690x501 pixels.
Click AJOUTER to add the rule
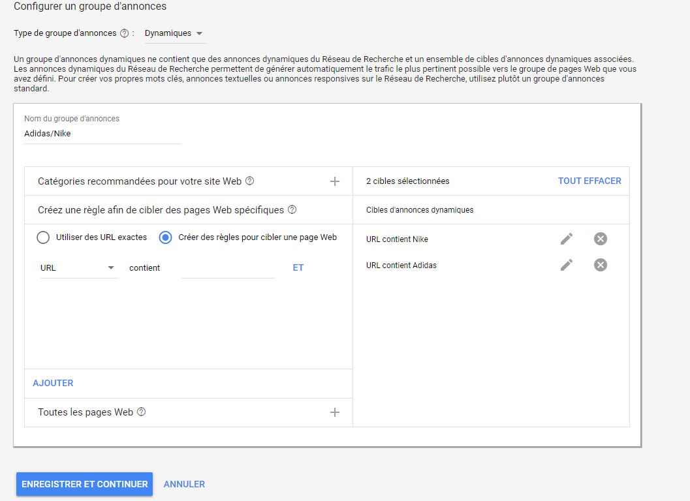click(53, 383)
